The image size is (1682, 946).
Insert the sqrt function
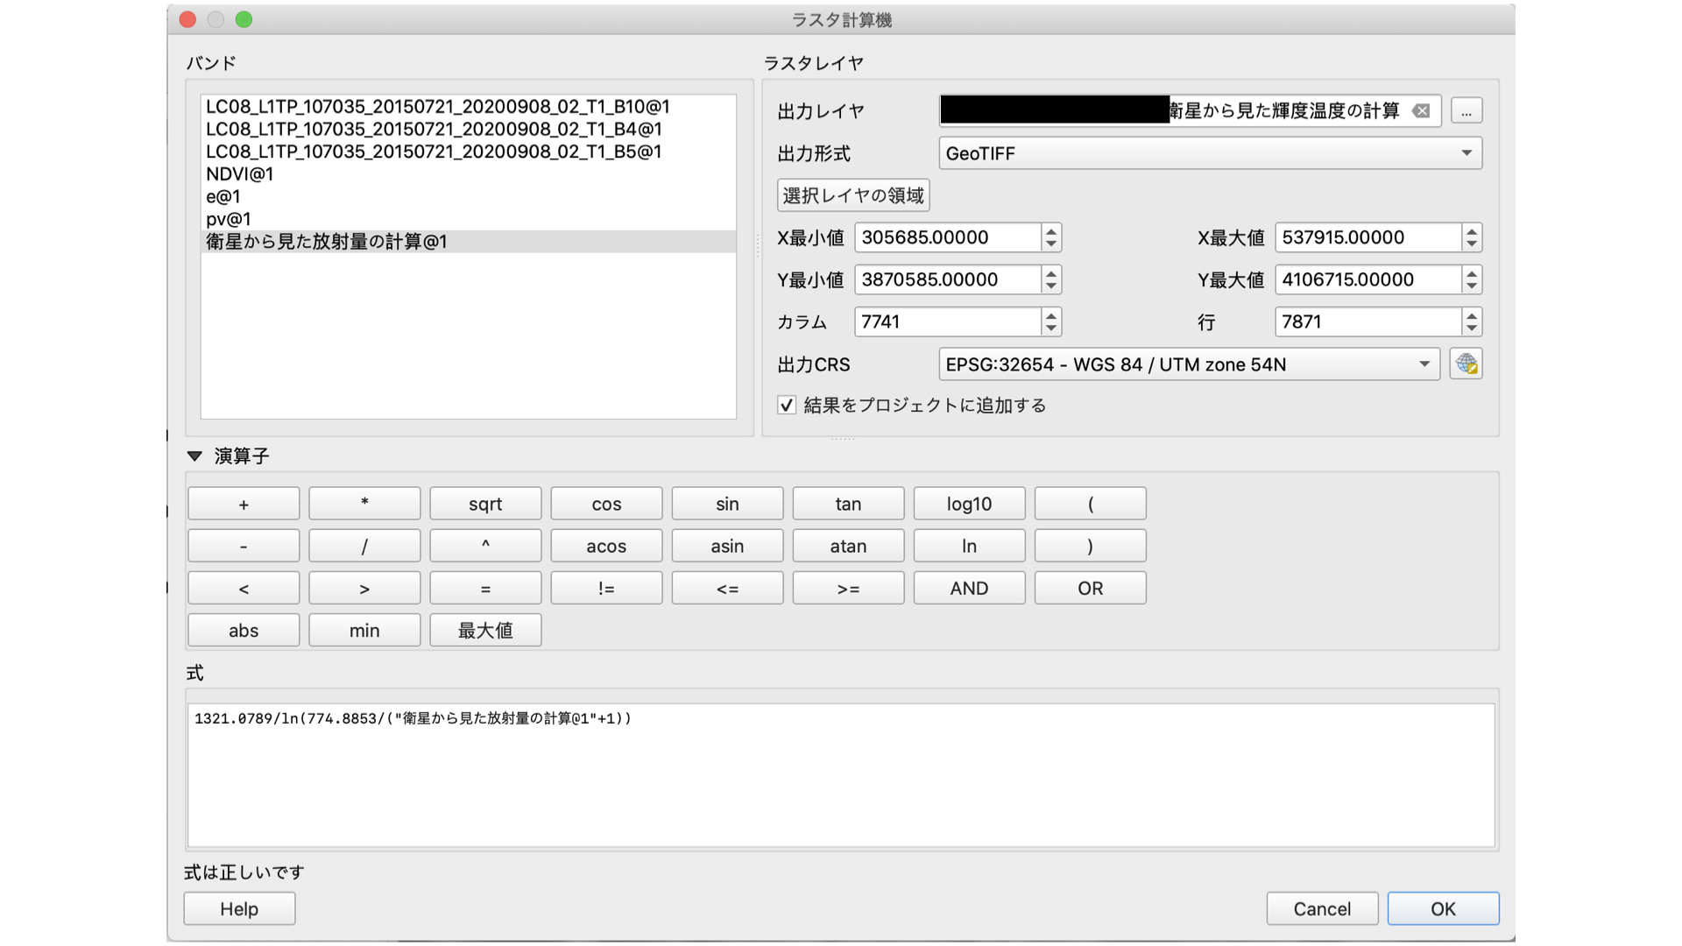pyautogui.click(x=485, y=504)
